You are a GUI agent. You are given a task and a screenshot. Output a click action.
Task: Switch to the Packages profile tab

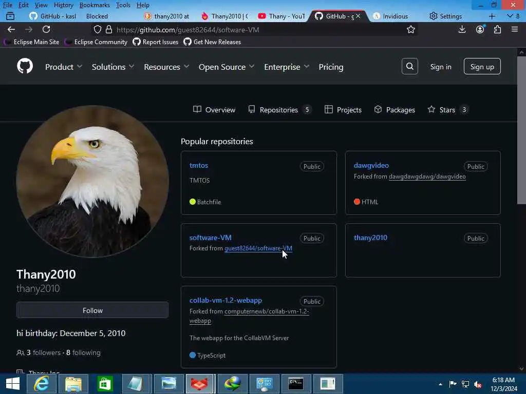[394, 110]
